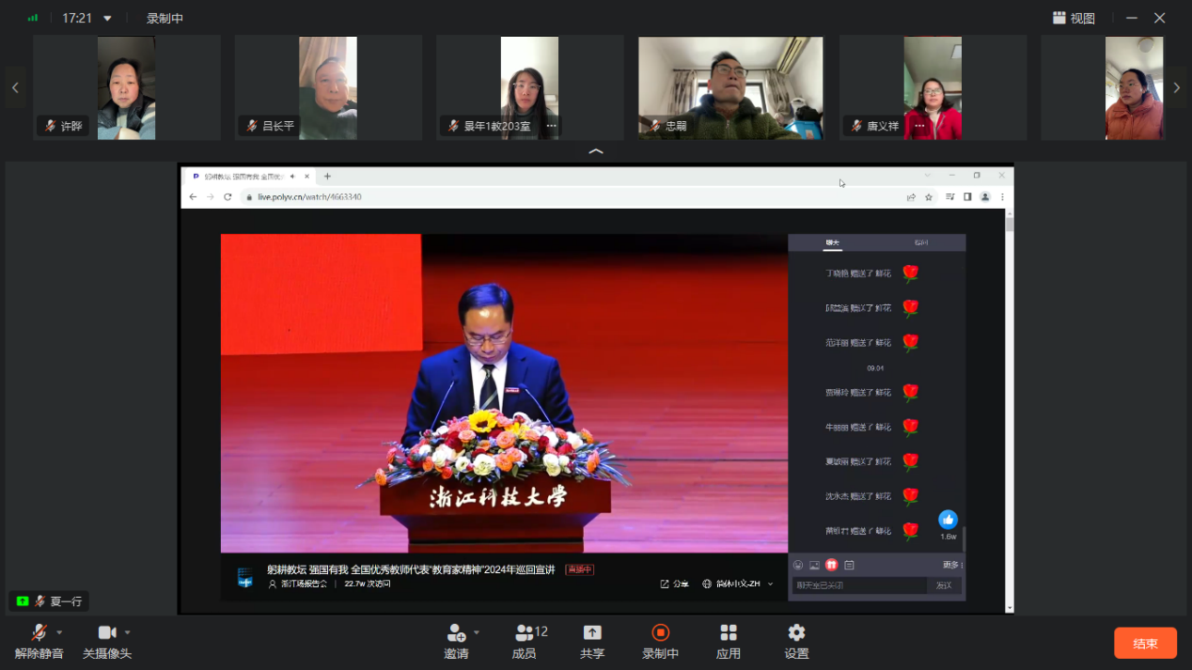Open the 邀请 invite button
1192x670 pixels.
click(456, 642)
